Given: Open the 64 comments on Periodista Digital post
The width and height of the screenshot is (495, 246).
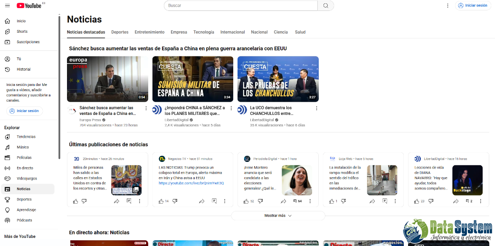Looking at the screenshot, I should pyautogui.click(x=297, y=201).
